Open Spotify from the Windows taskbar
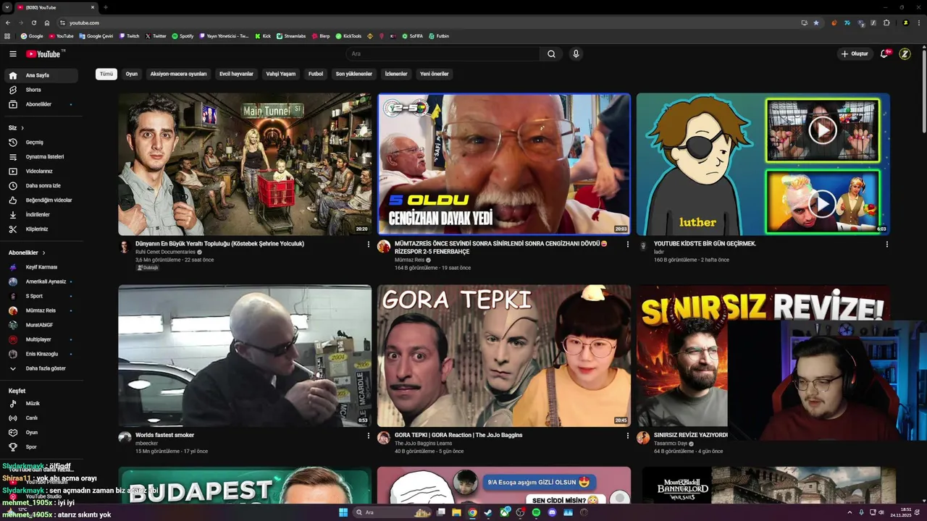 (x=536, y=512)
